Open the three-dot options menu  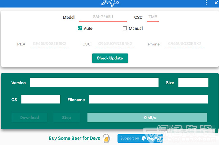pos(207,3)
